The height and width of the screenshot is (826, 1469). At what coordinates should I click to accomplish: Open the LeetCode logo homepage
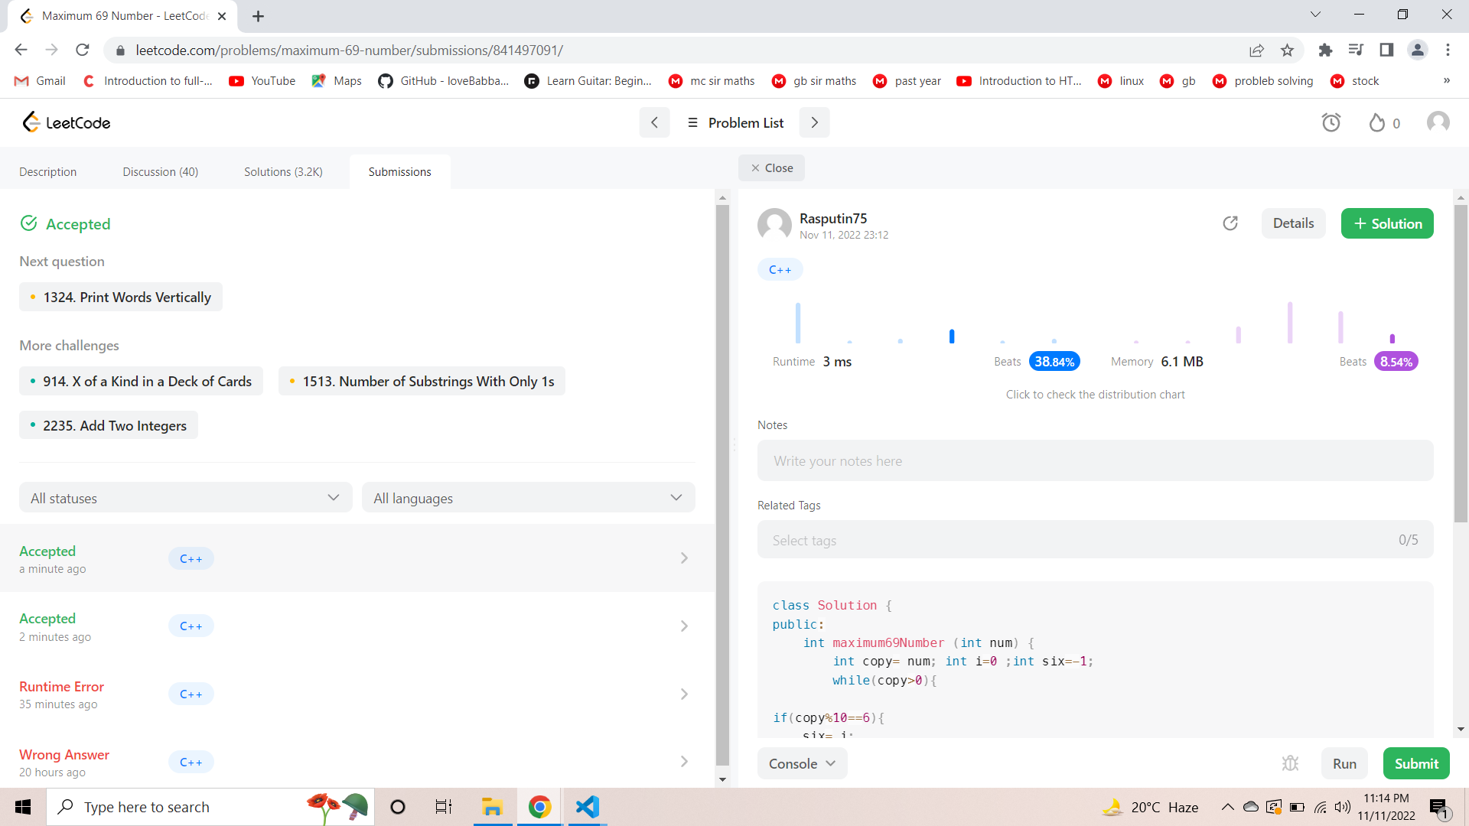(66, 122)
